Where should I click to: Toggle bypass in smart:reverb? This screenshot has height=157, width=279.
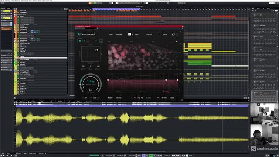pos(119,34)
